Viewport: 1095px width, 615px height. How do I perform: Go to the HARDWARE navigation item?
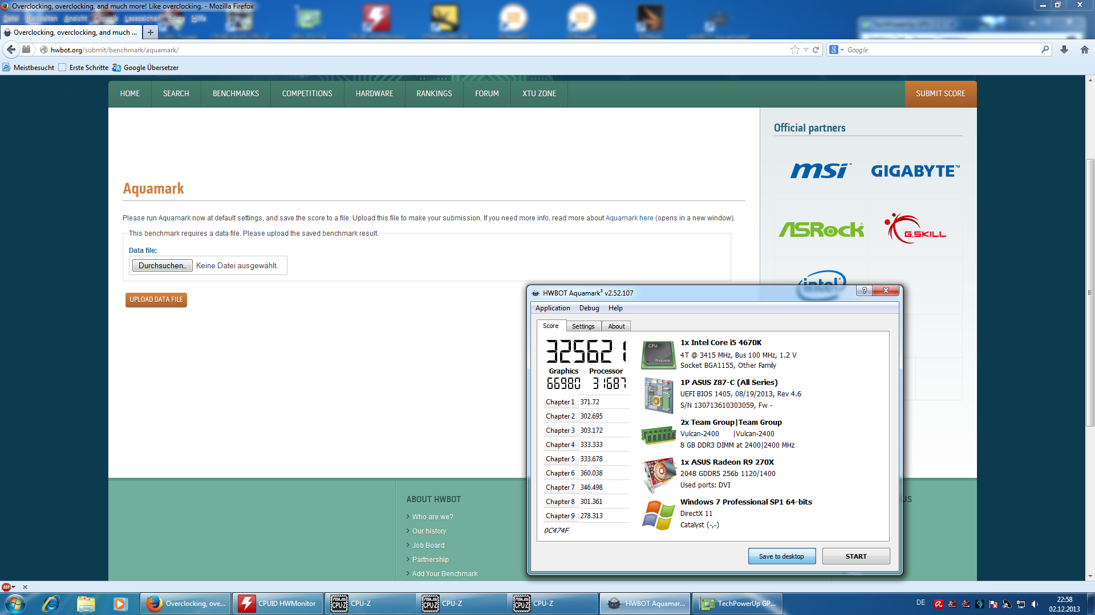[374, 94]
